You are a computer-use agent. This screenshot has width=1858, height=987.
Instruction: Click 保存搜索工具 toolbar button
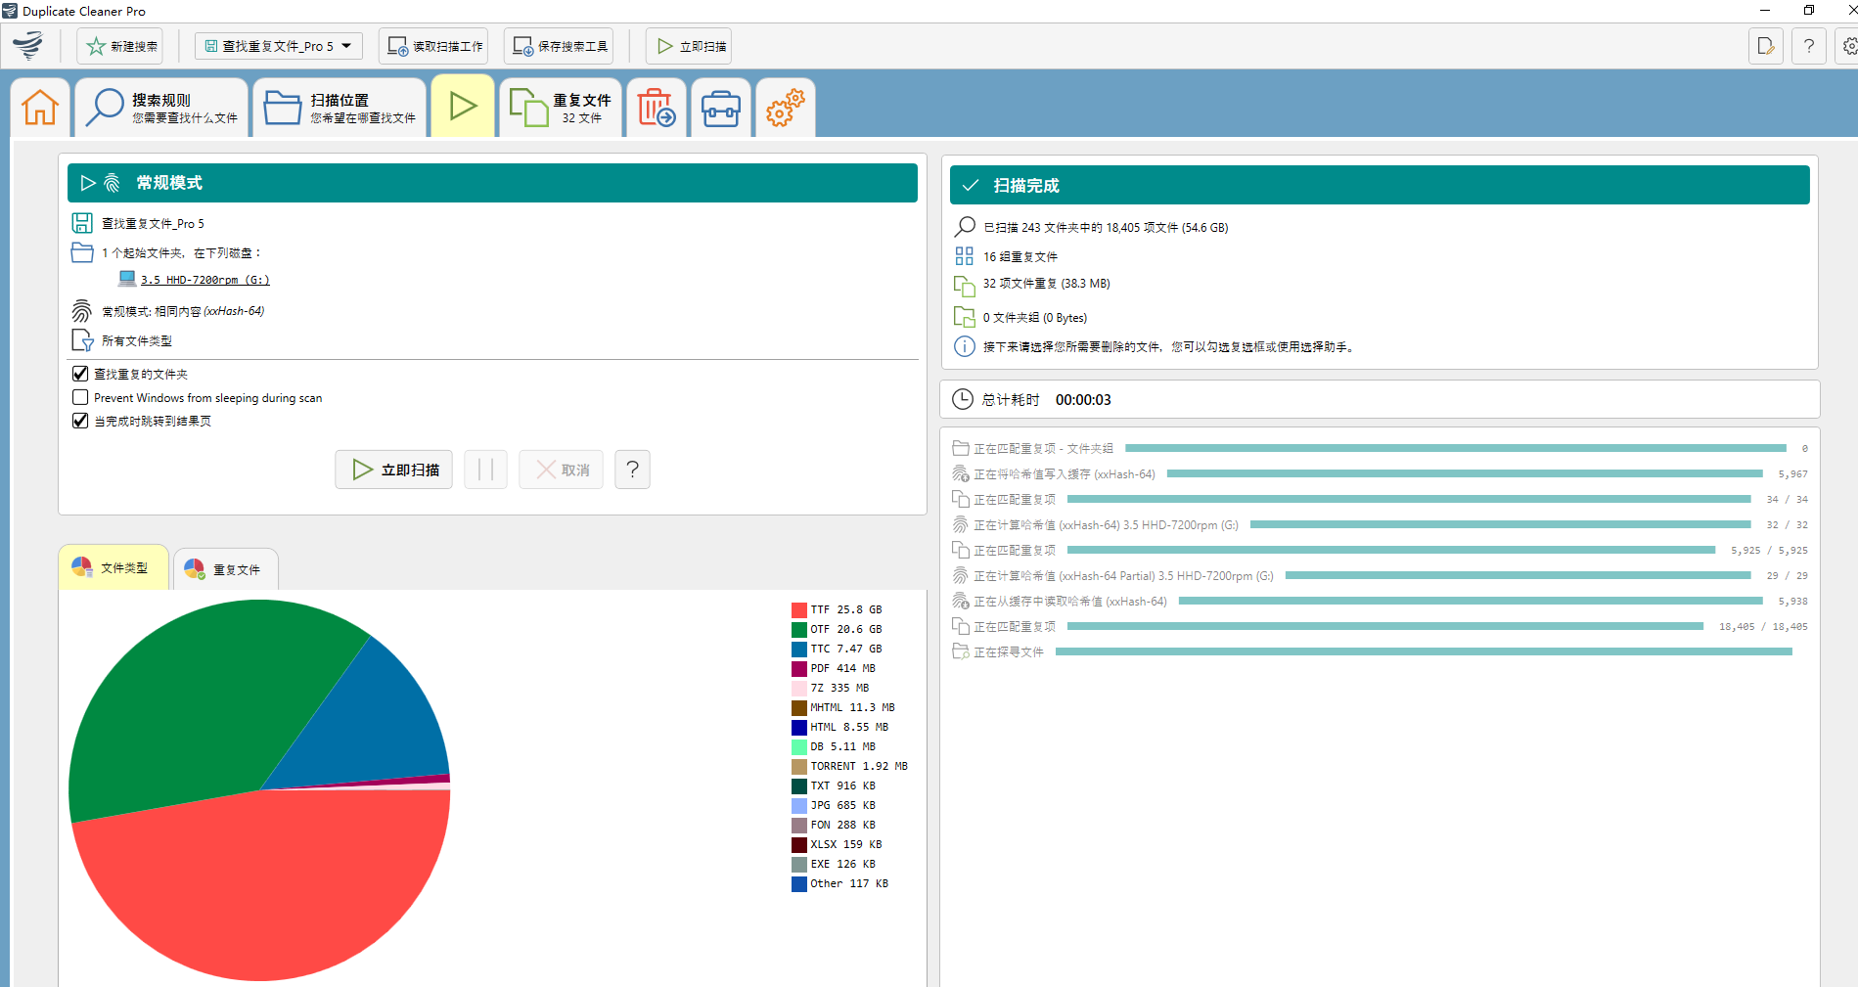[559, 46]
